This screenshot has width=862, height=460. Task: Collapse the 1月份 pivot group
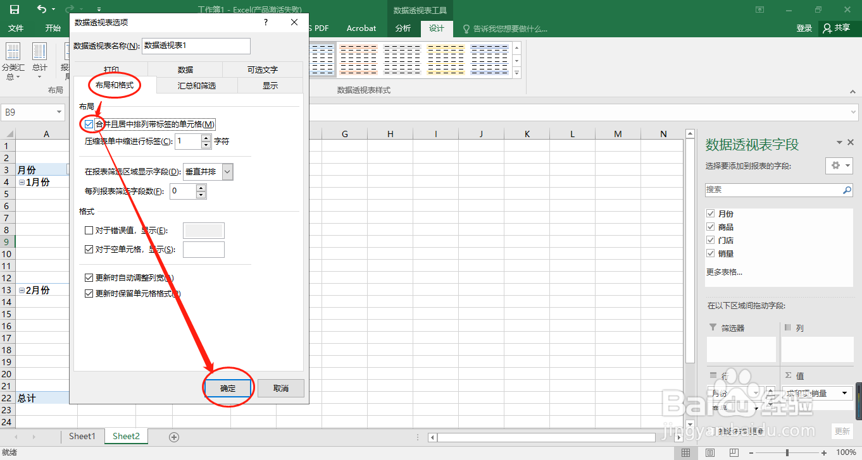22,182
